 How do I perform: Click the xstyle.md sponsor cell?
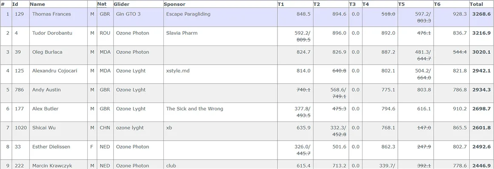(x=220, y=74)
